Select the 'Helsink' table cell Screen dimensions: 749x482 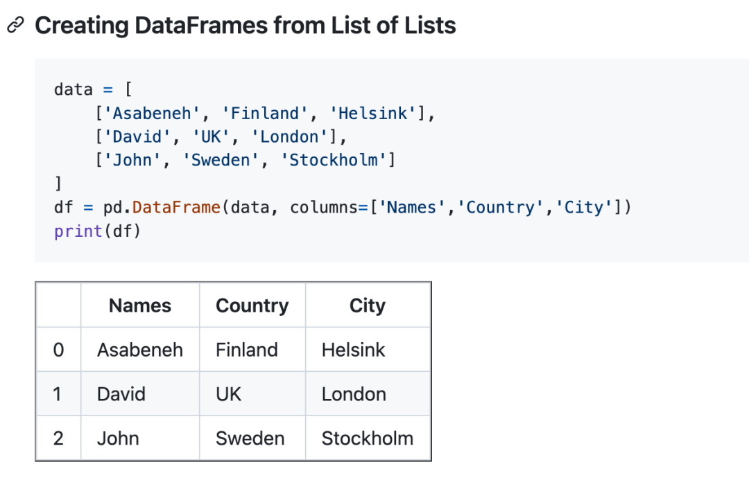368,350
